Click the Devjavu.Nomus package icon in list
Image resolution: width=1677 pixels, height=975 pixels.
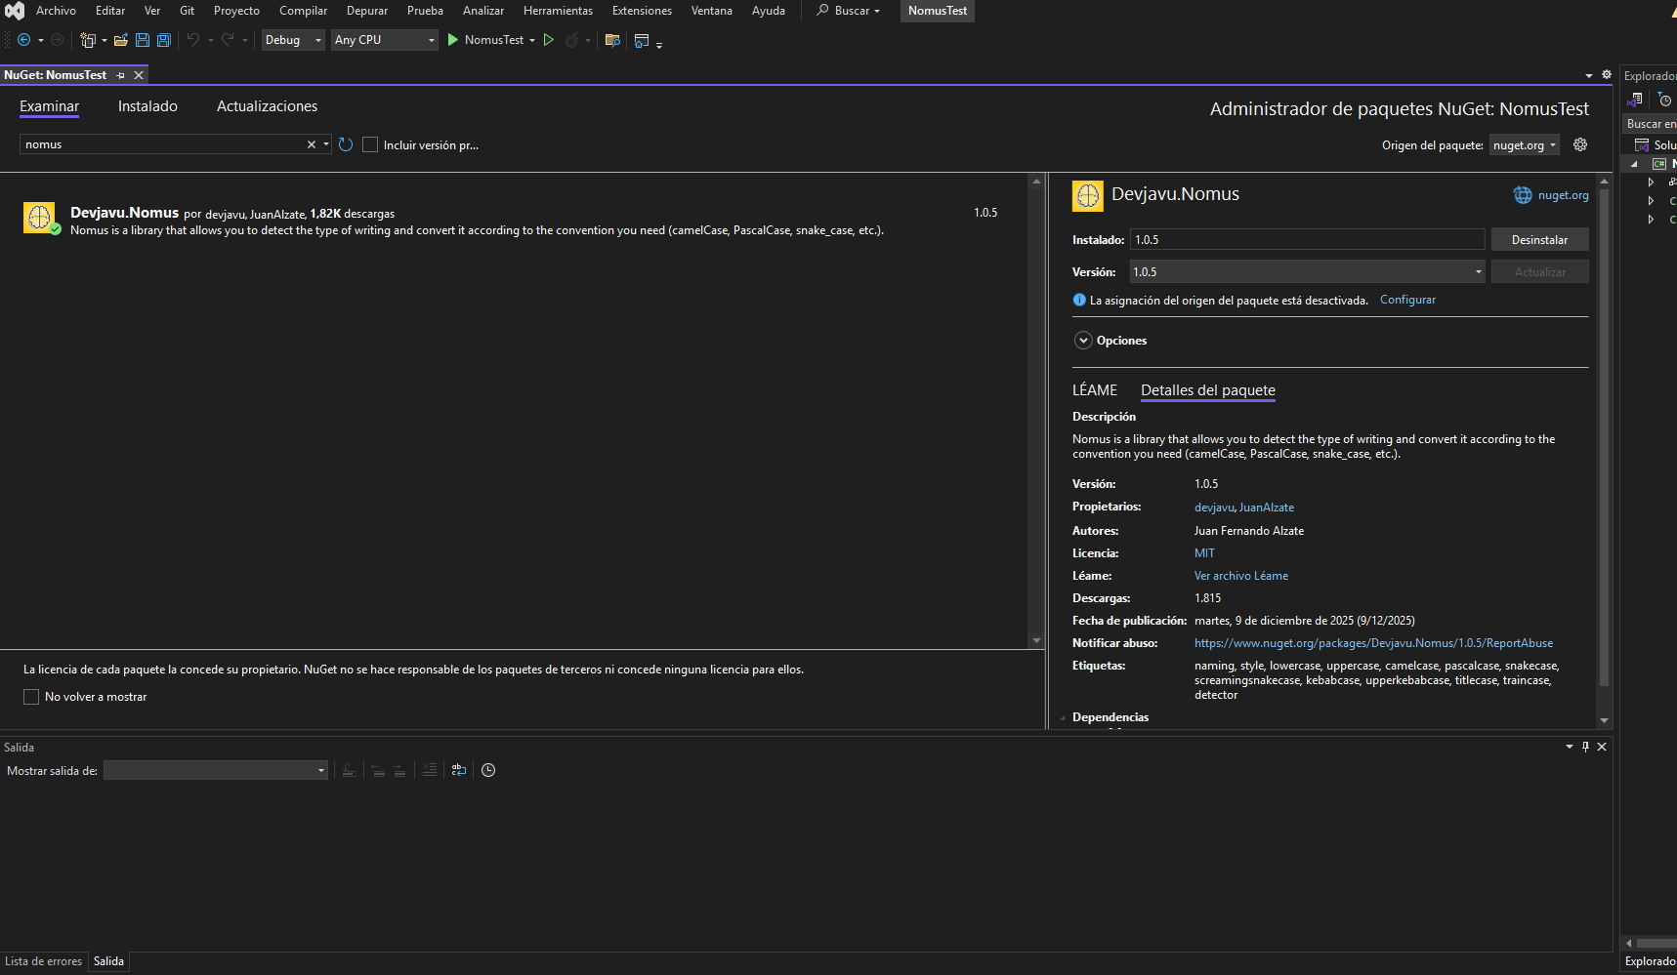39,218
